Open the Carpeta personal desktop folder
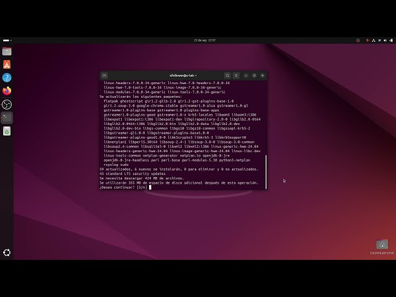 tap(382, 247)
